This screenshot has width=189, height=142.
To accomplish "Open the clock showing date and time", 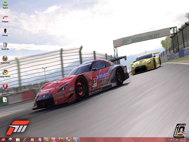I will (183, 140).
